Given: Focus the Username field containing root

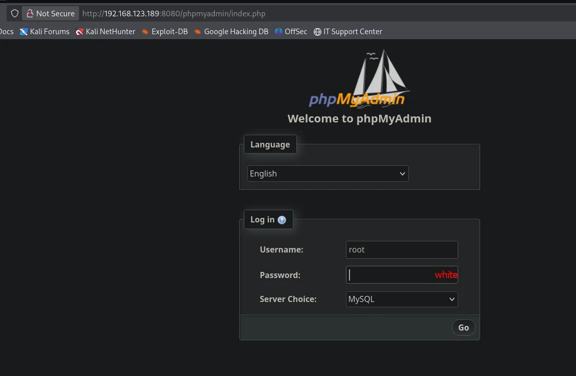Looking at the screenshot, I should pos(402,249).
